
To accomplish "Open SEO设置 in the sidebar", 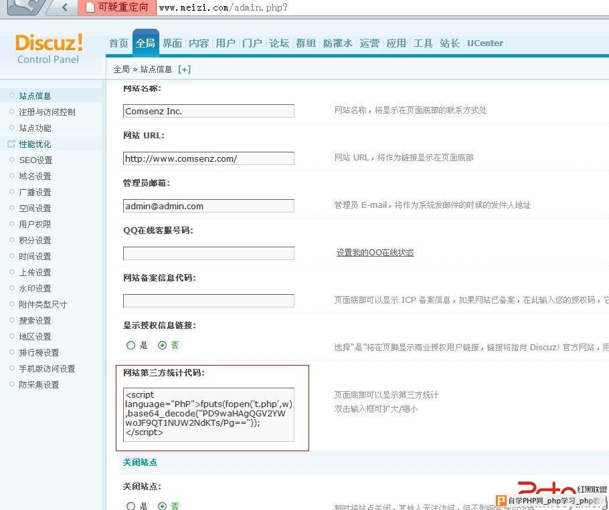I will (35, 160).
